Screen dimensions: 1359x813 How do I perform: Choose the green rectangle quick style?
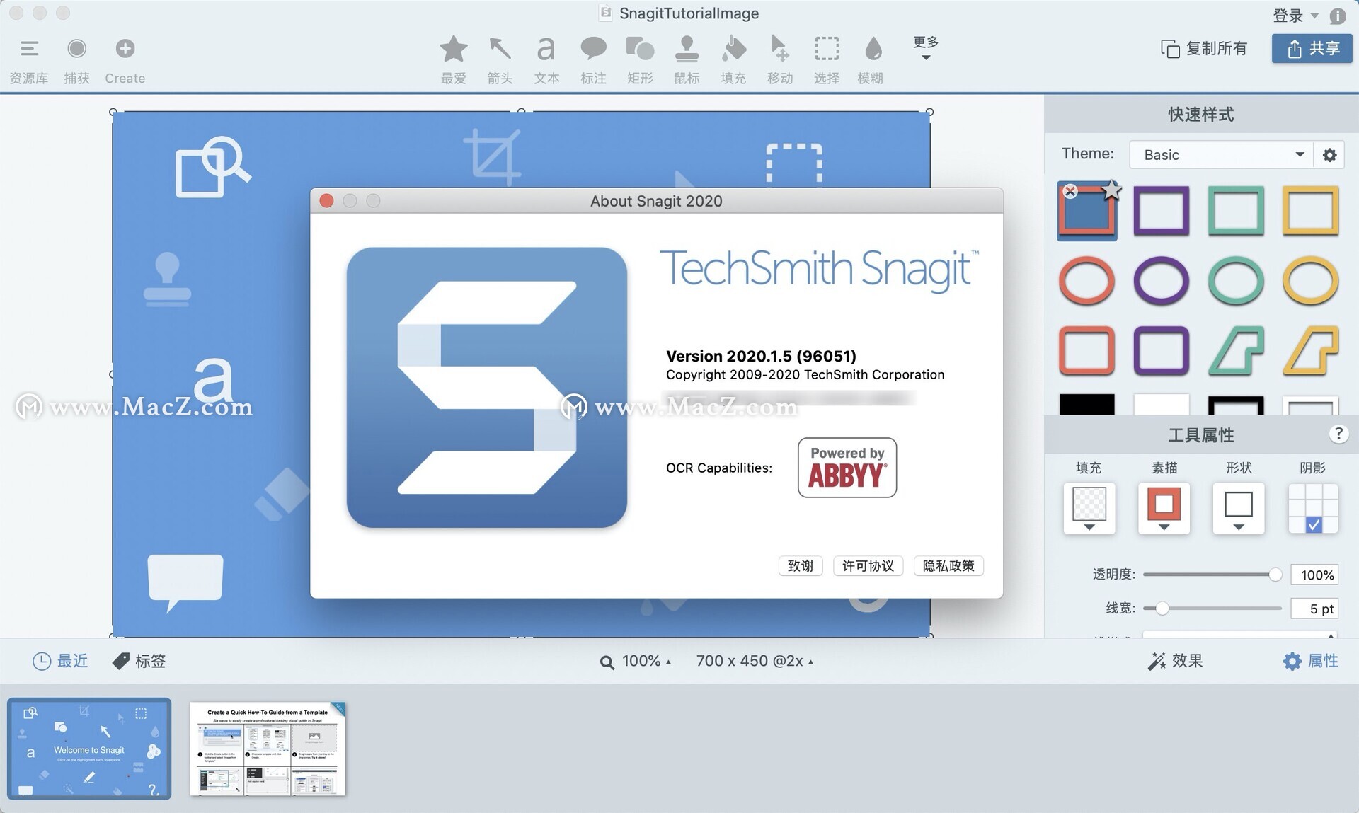[1236, 211]
